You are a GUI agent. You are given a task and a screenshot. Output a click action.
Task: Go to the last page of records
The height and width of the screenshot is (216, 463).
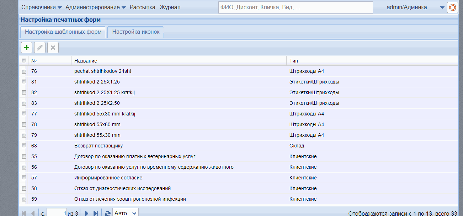click(95, 213)
